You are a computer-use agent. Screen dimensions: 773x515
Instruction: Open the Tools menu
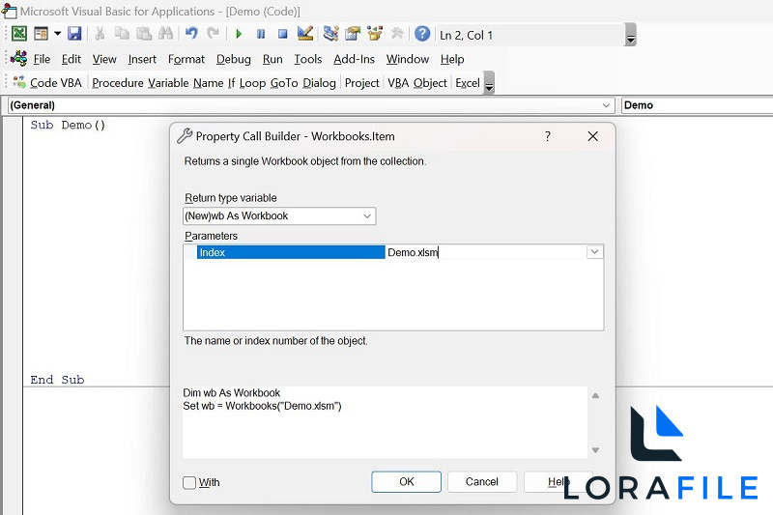click(308, 59)
